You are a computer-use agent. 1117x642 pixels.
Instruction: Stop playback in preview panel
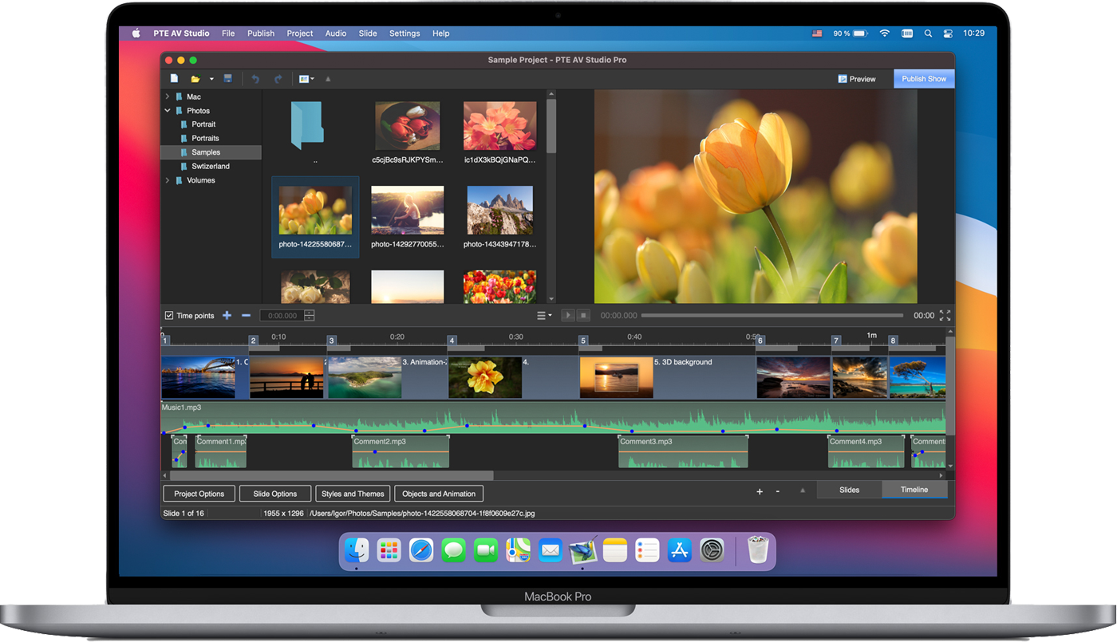coord(583,316)
